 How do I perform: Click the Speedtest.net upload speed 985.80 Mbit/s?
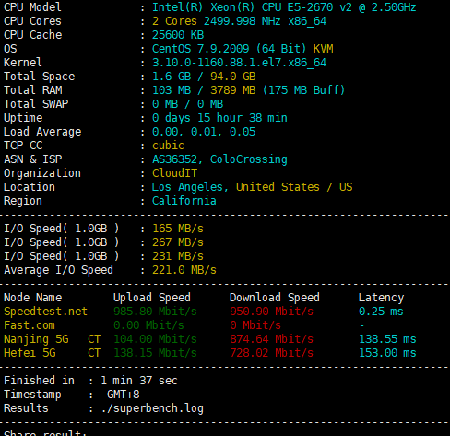point(155,312)
